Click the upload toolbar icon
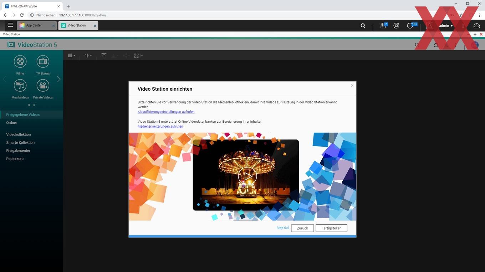 104,55
